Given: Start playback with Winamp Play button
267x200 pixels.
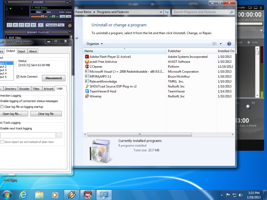Looking at the screenshot, I should click(x=15, y=25).
